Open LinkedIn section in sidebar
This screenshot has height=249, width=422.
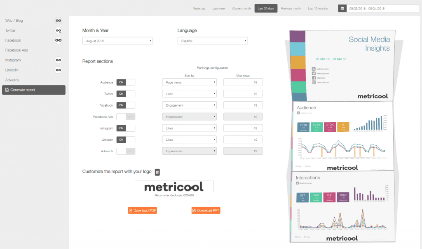click(x=12, y=70)
